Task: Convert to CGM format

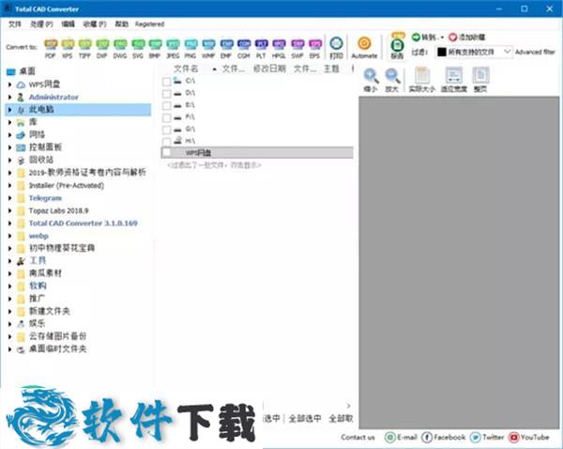Action: (x=244, y=48)
